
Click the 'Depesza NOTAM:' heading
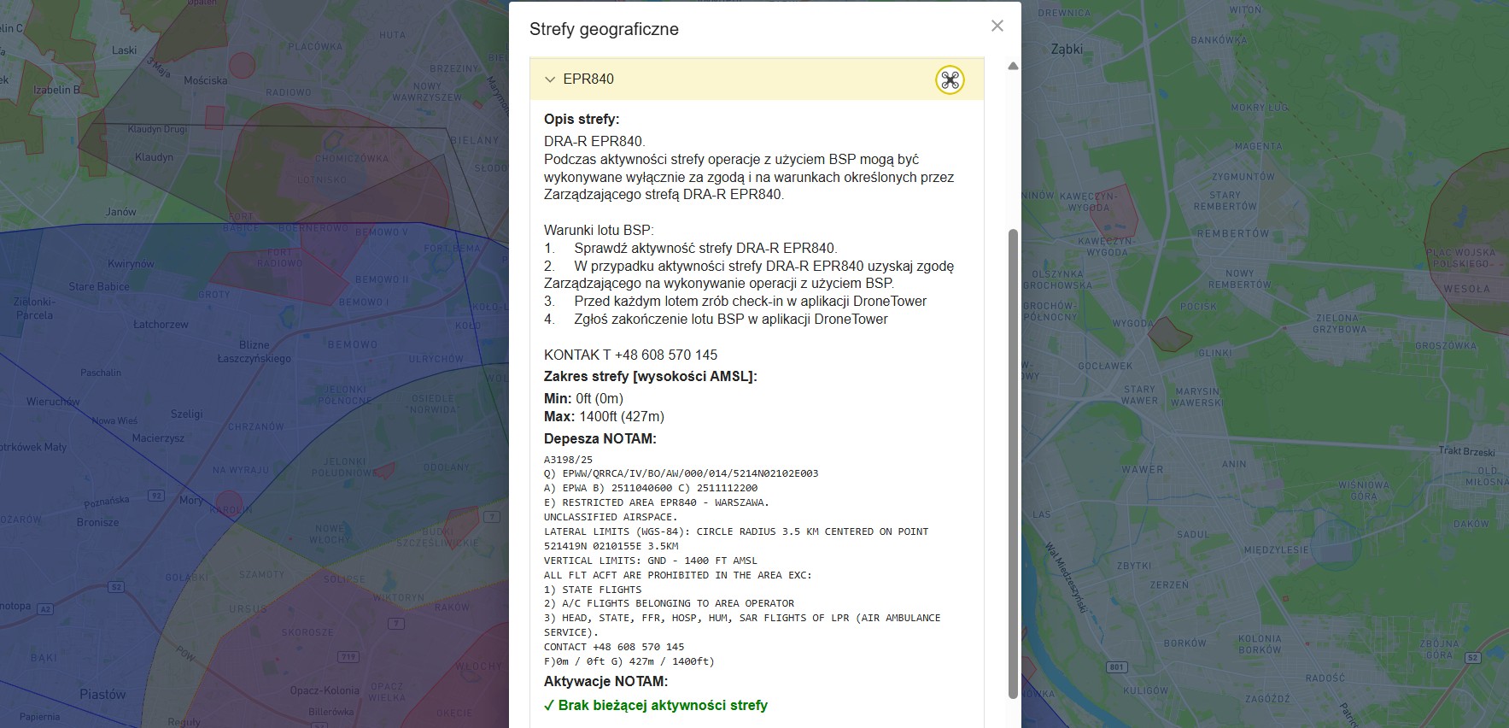click(x=600, y=438)
